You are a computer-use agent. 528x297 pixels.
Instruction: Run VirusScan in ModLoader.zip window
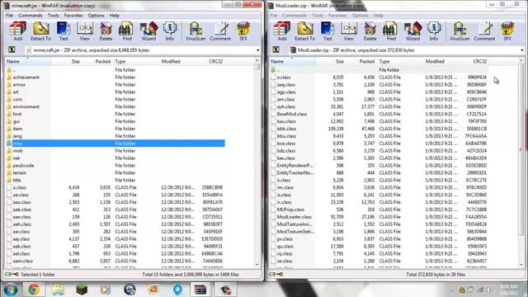coord(460,31)
